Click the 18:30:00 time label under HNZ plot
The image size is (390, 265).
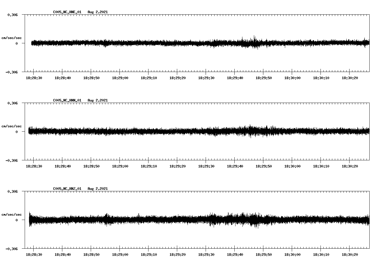pyautogui.click(x=292, y=254)
